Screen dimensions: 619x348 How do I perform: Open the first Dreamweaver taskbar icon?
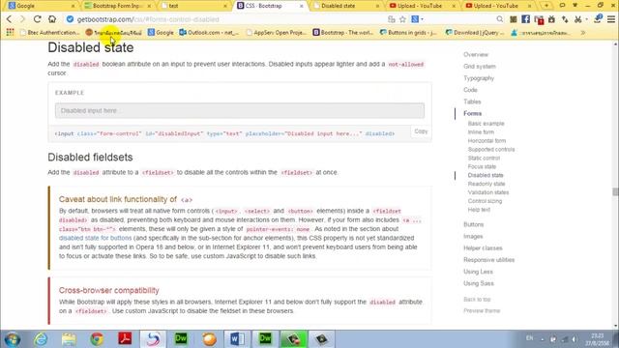181,339
